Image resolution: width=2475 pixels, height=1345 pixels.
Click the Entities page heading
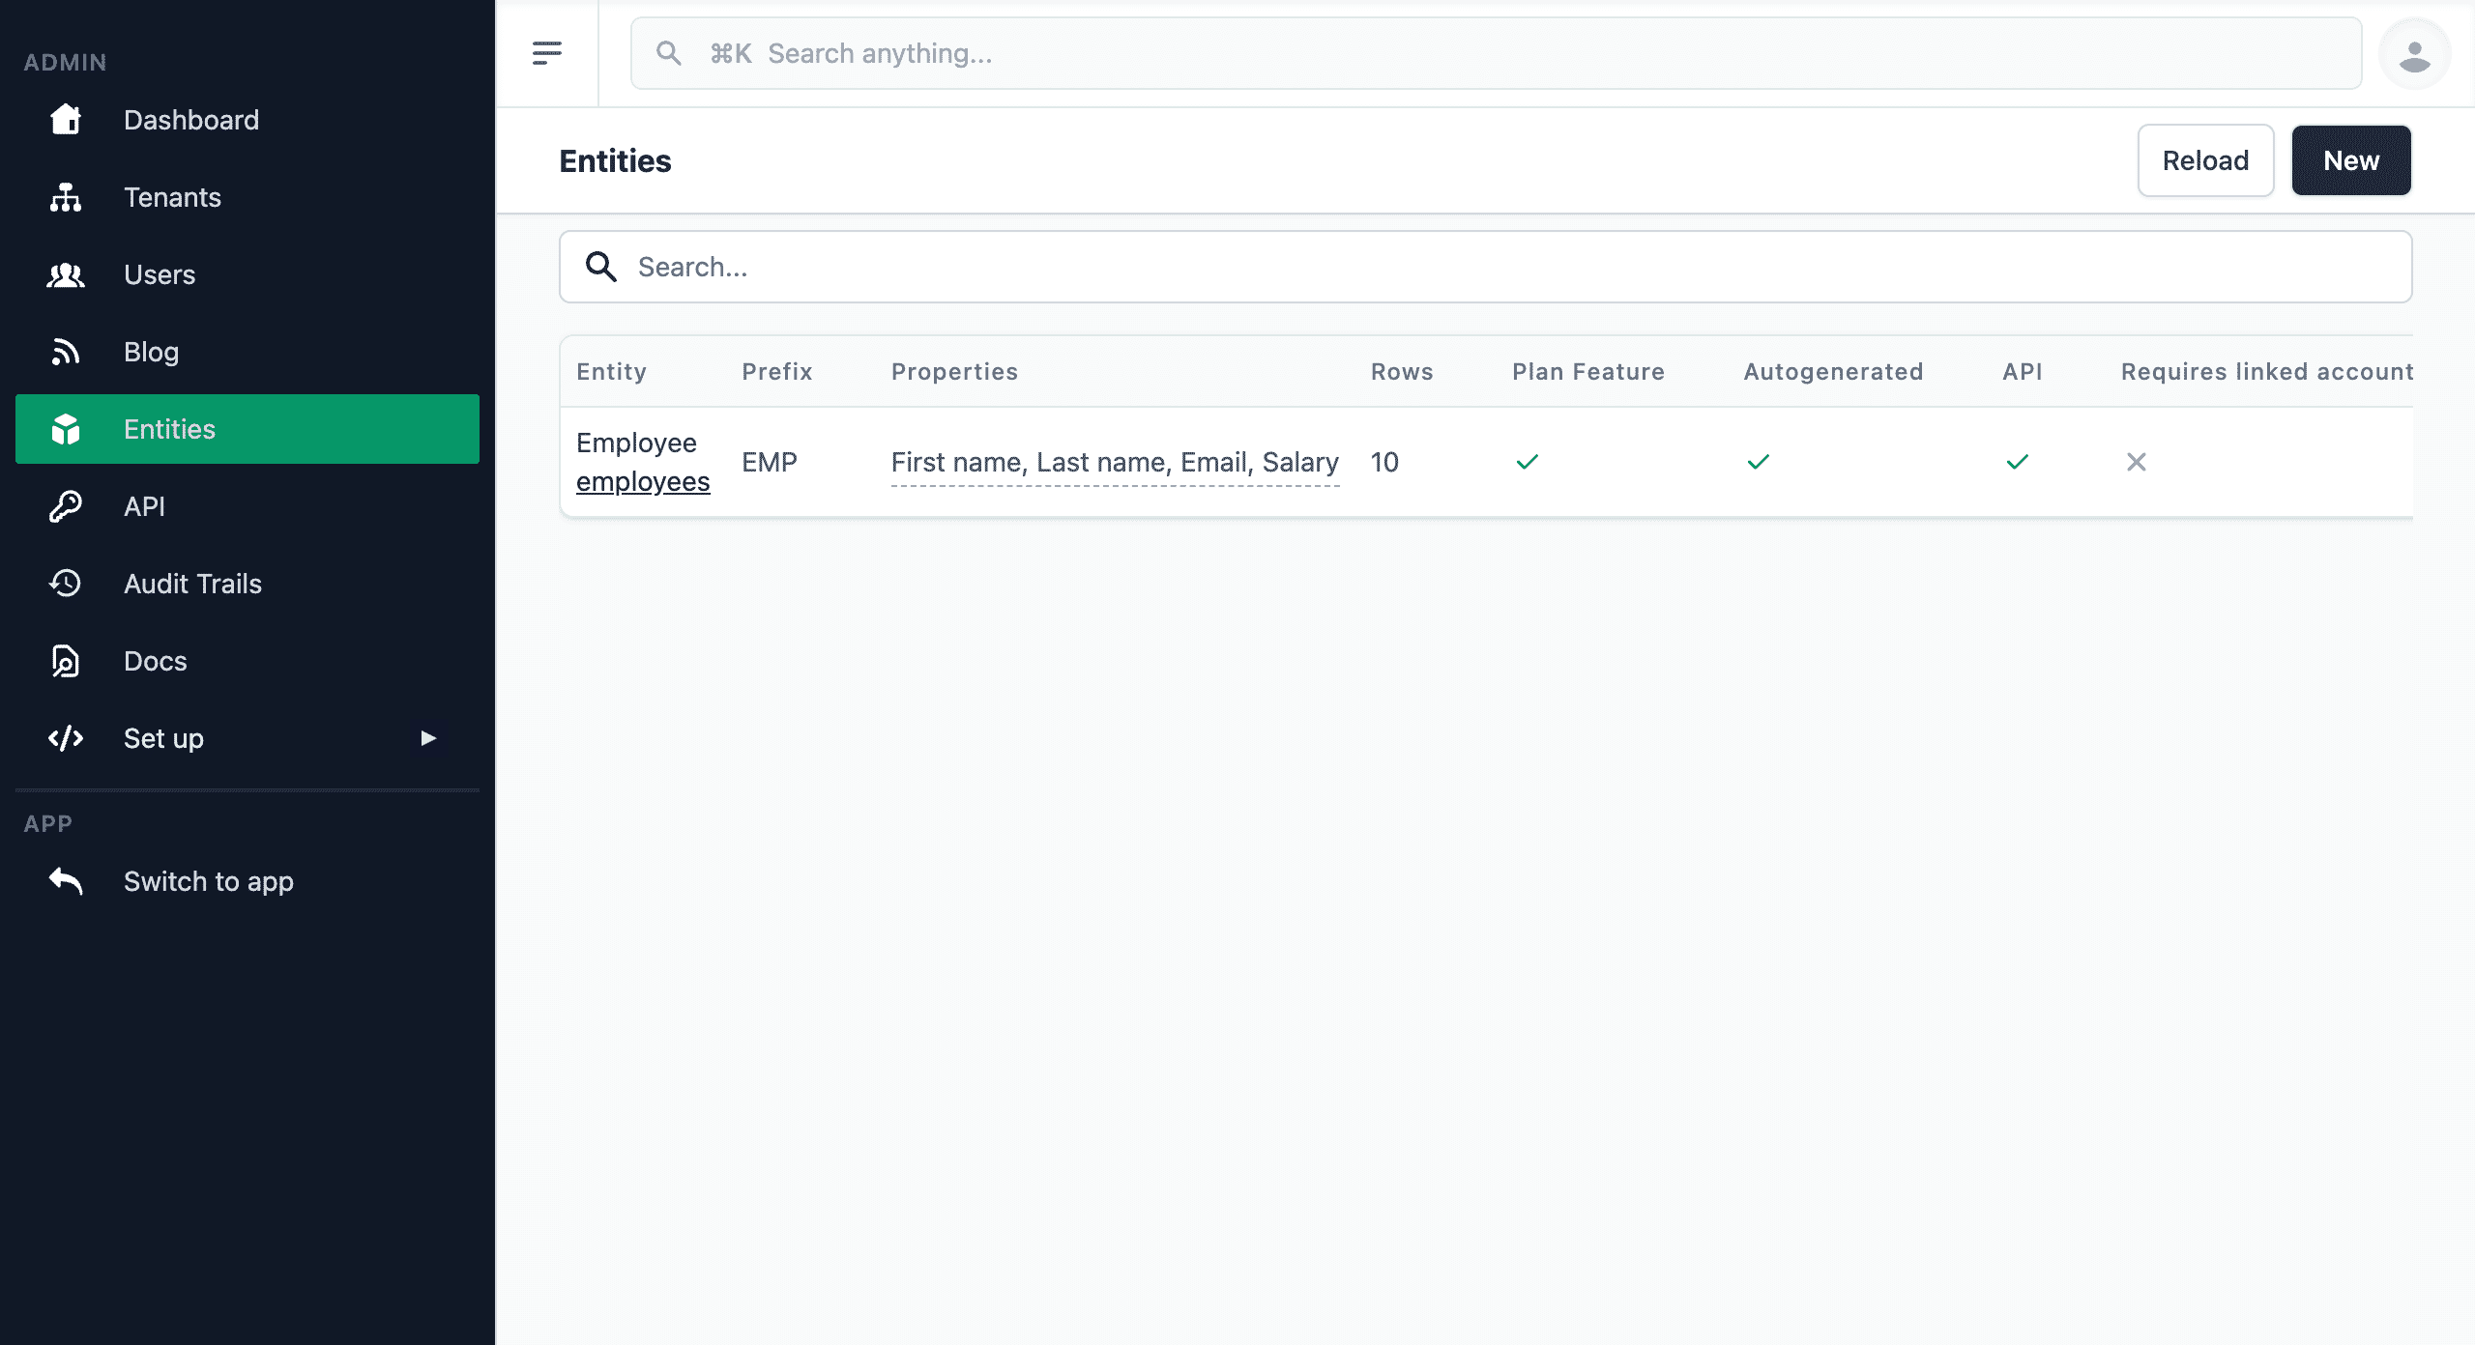615,160
